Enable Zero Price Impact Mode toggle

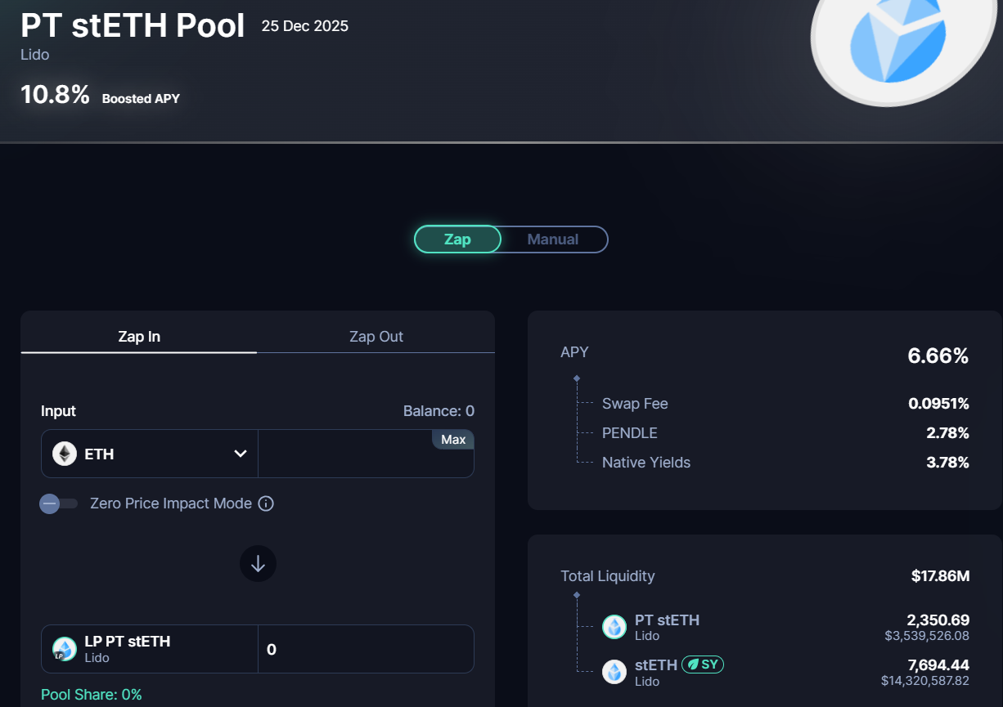coord(58,503)
